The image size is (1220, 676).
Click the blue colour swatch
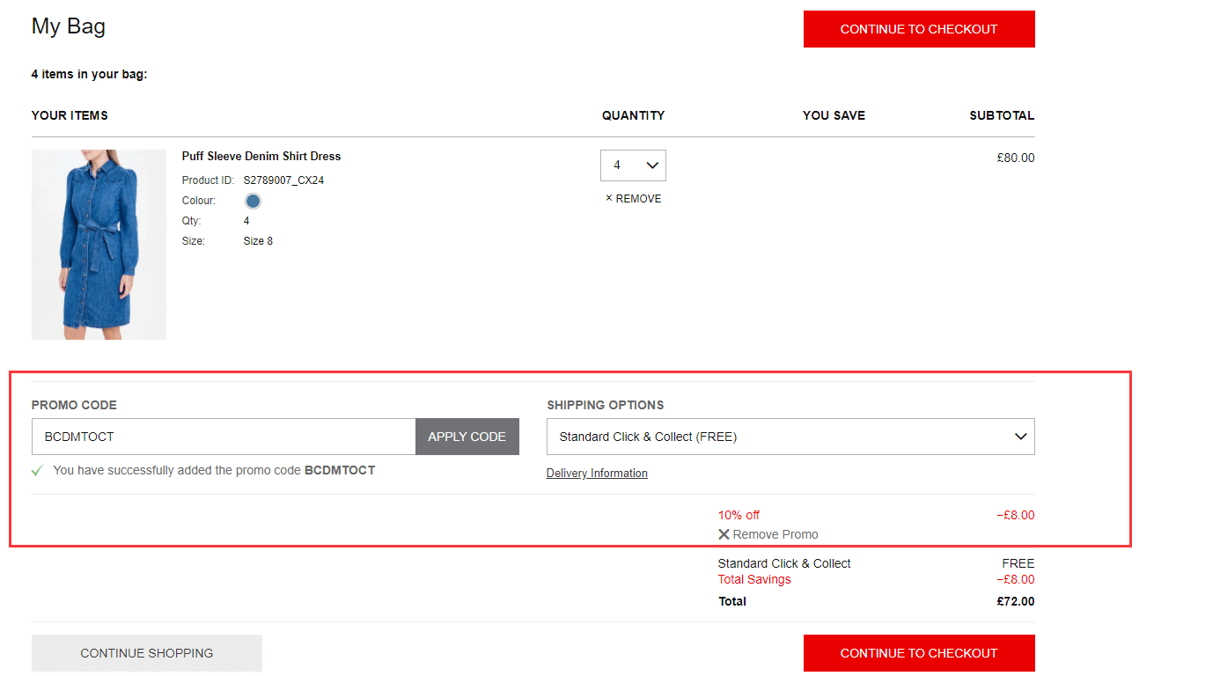253,201
